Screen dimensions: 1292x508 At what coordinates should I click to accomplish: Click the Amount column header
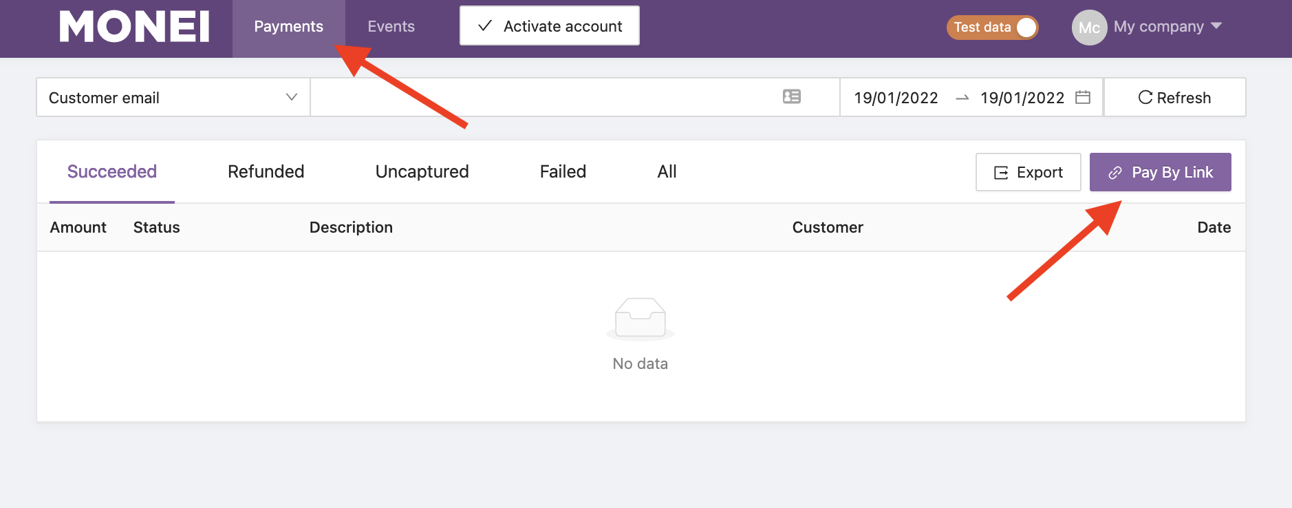[78, 228]
